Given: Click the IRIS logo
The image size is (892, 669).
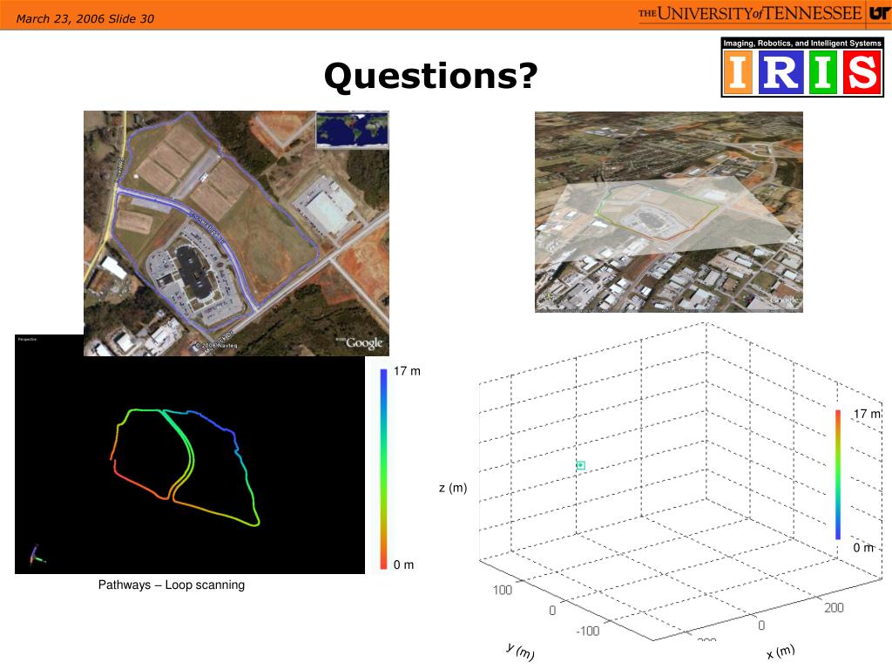Looking at the screenshot, I should pos(802,67).
